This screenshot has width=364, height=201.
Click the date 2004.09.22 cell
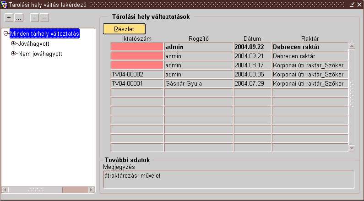(253, 47)
